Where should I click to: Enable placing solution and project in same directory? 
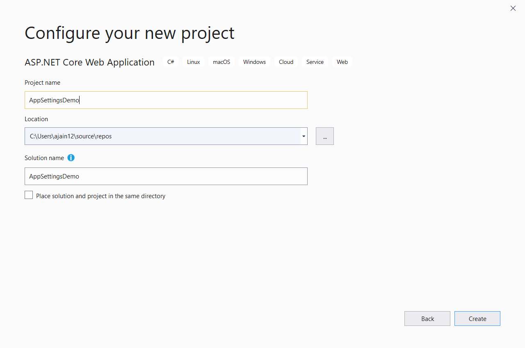(x=29, y=195)
